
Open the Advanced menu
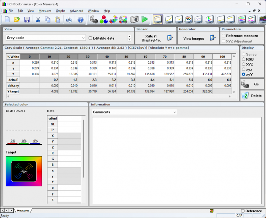tap(76, 11)
